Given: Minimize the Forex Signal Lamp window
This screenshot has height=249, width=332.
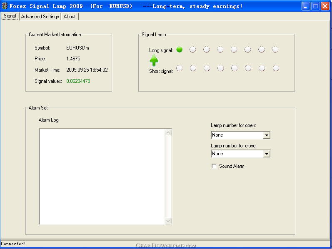Looking at the screenshot, I should pos(306,6).
